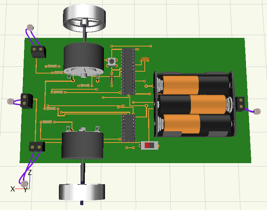Select the red slide power switch

coord(149,145)
